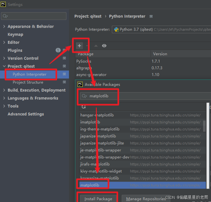This screenshot has width=211, height=202.
Task: Click version 1.7.1 cell
Action: point(156,61)
